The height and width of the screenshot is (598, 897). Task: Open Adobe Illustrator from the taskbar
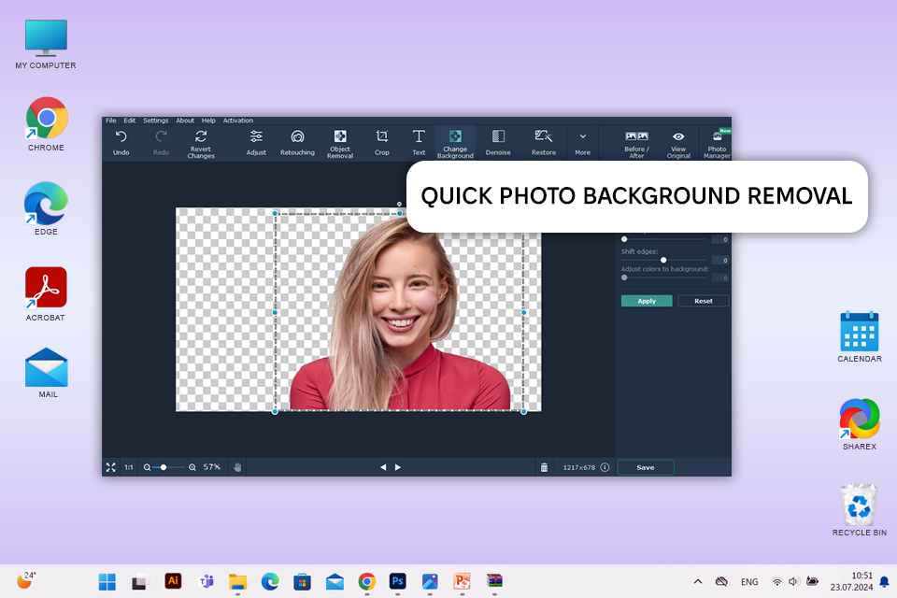click(173, 581)
